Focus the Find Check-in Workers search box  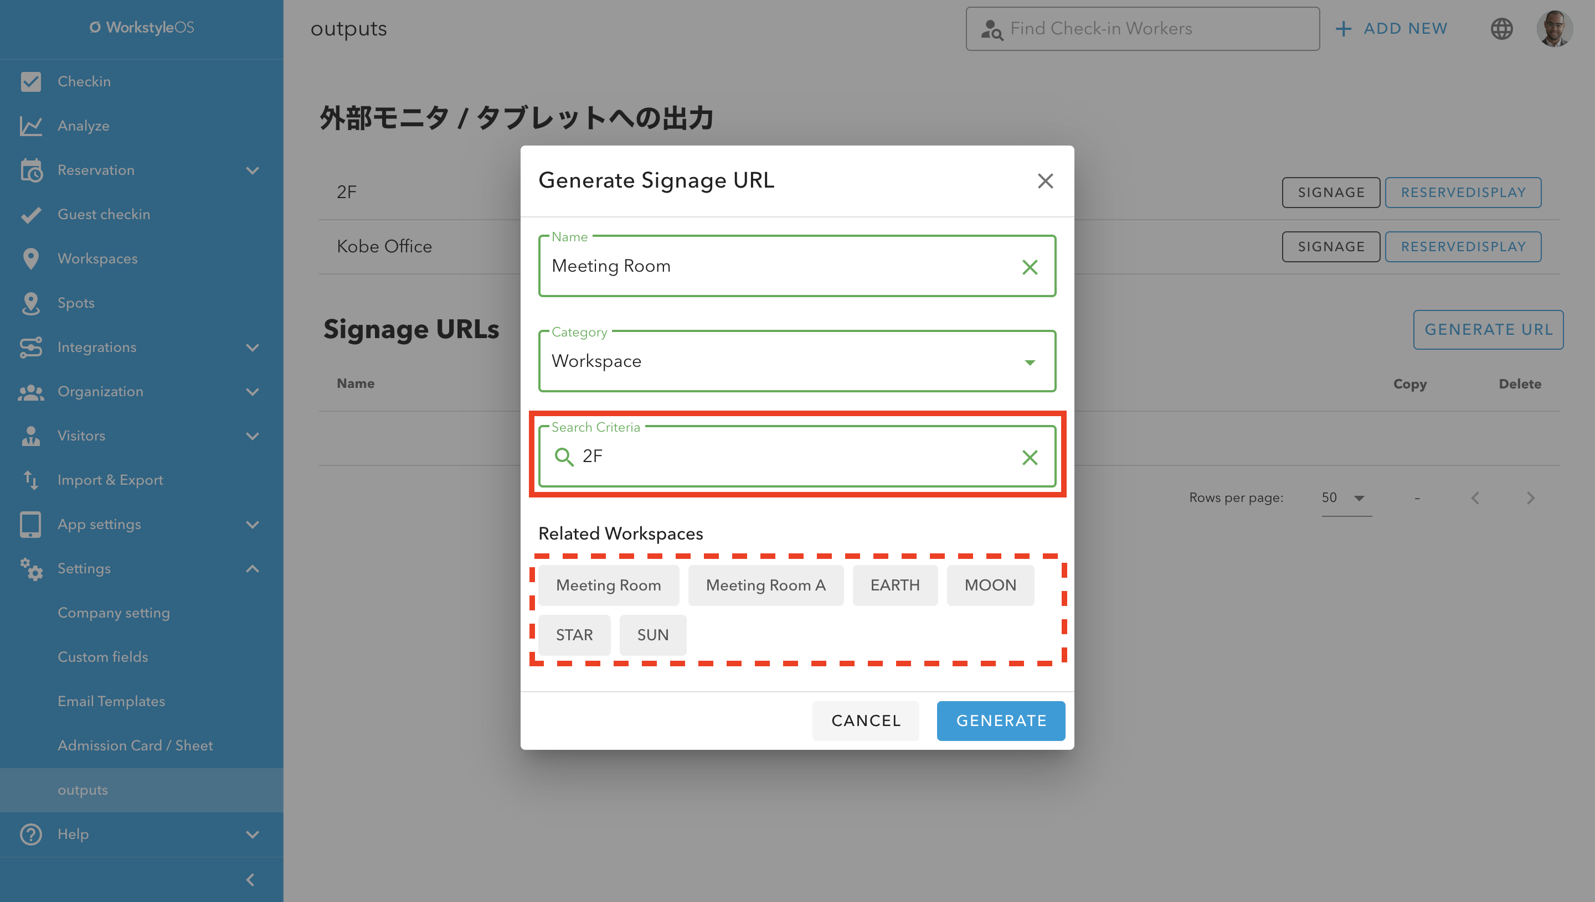1142,28
